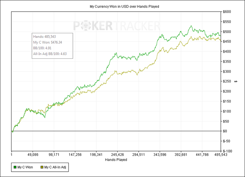Click the $250 y-axis tick label
245x177 pixels.
[x=227, y=82]
